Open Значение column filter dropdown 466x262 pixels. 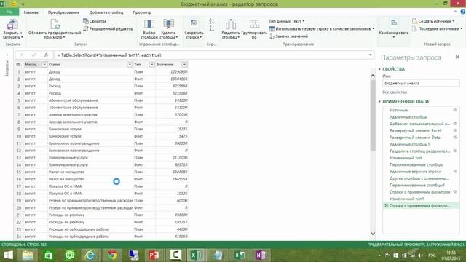tap(184, 65)
